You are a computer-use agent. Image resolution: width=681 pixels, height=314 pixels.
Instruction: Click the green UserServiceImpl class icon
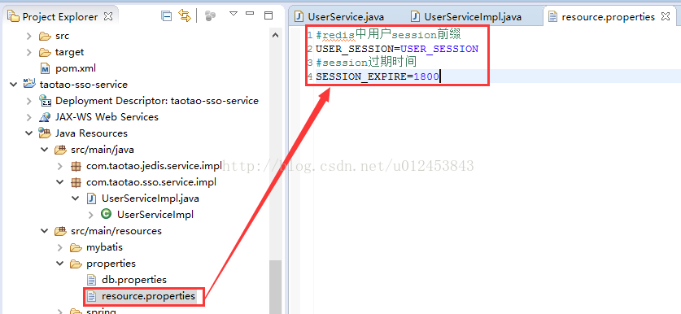[x=106, y=214]
